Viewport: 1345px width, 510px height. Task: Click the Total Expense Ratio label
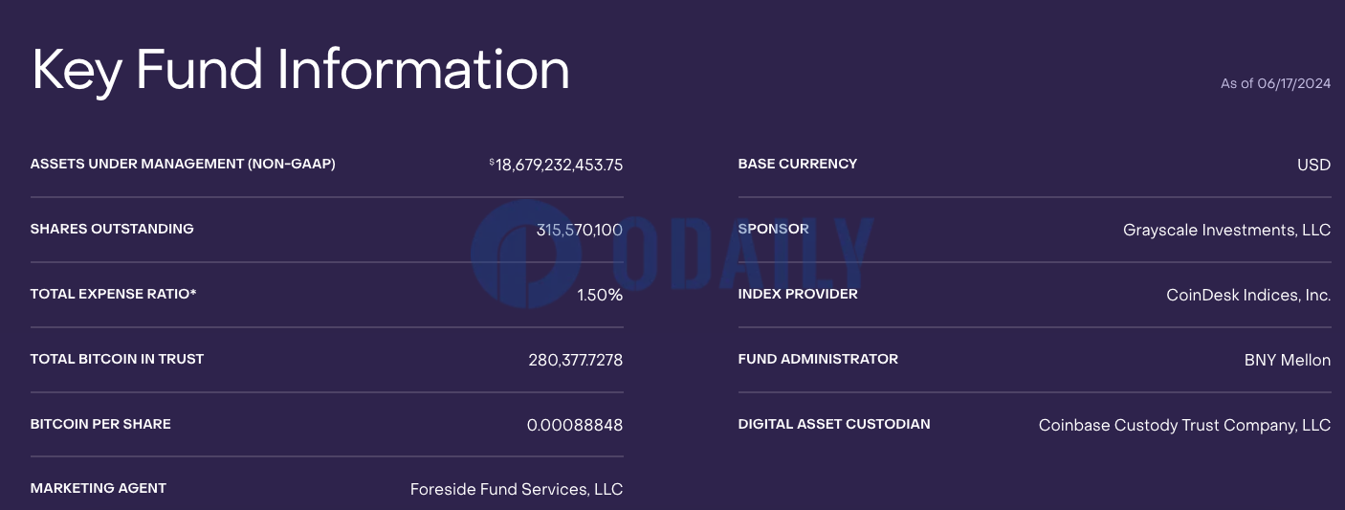113,294
